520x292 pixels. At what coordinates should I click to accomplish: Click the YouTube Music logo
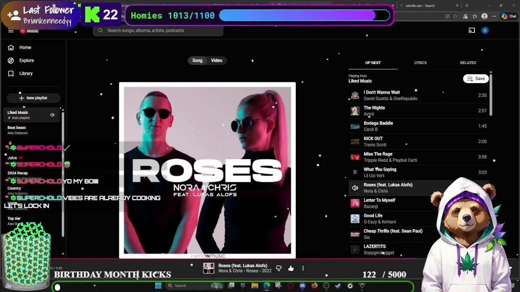(29, 30)
